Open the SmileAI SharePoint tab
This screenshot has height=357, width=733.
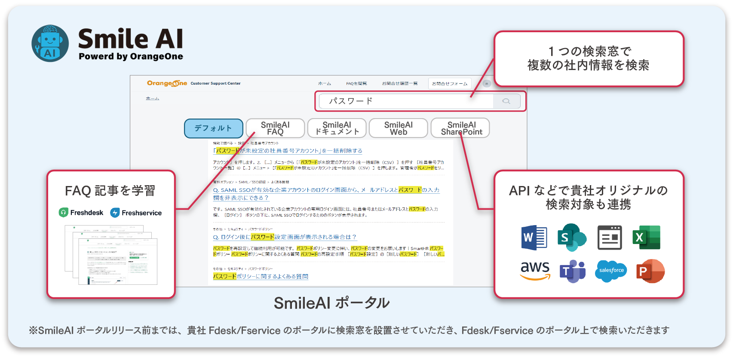click(x=461, y=128)
